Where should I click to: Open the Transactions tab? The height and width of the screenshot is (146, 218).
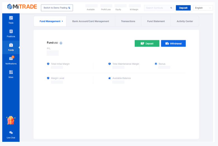pyautogui.click(x=128, y=21)
